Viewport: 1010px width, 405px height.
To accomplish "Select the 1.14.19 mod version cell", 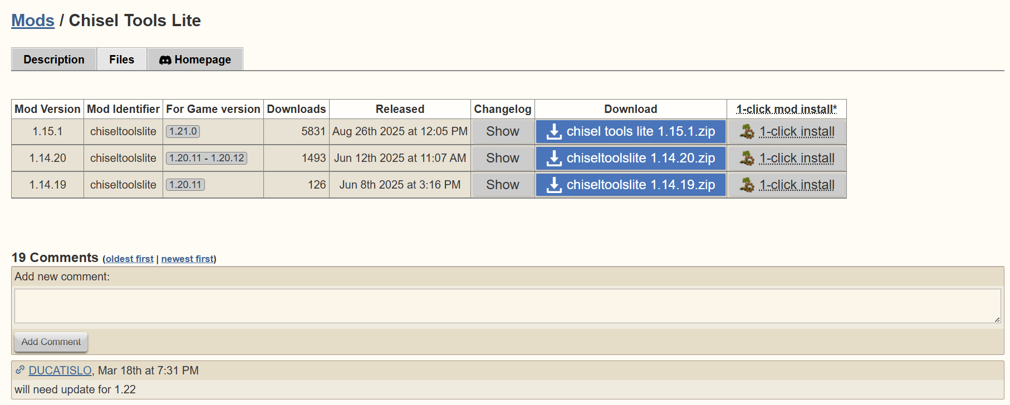I will click(x=47, y=185).
